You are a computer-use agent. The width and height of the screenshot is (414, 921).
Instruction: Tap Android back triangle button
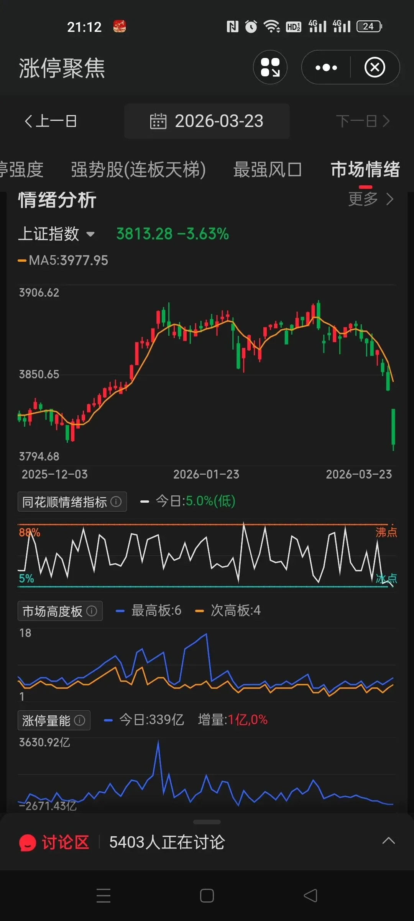310,896
